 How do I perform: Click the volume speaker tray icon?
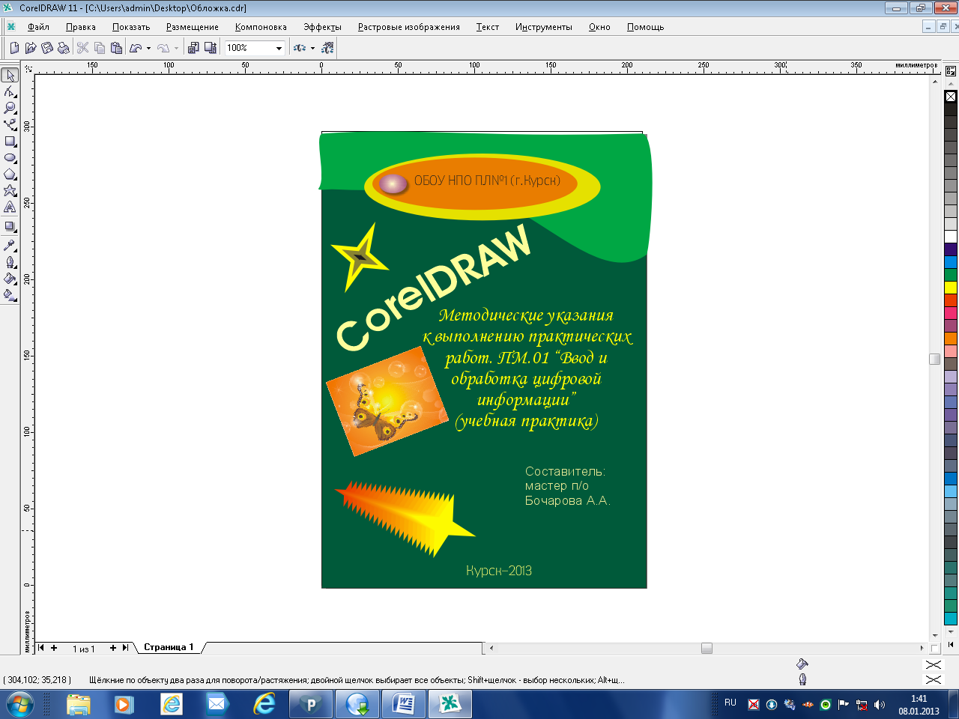880,705
